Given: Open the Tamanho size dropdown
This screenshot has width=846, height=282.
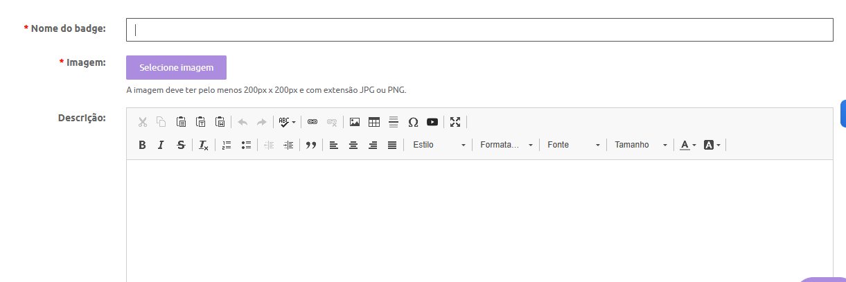Looking at the screenshot, I should coord(640,145).
